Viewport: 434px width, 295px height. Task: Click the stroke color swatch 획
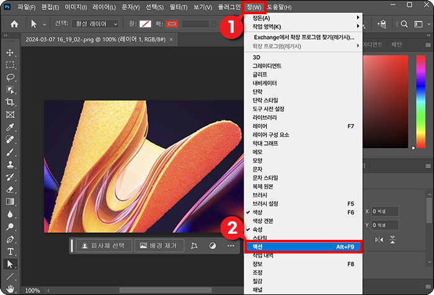coord(172,24)
